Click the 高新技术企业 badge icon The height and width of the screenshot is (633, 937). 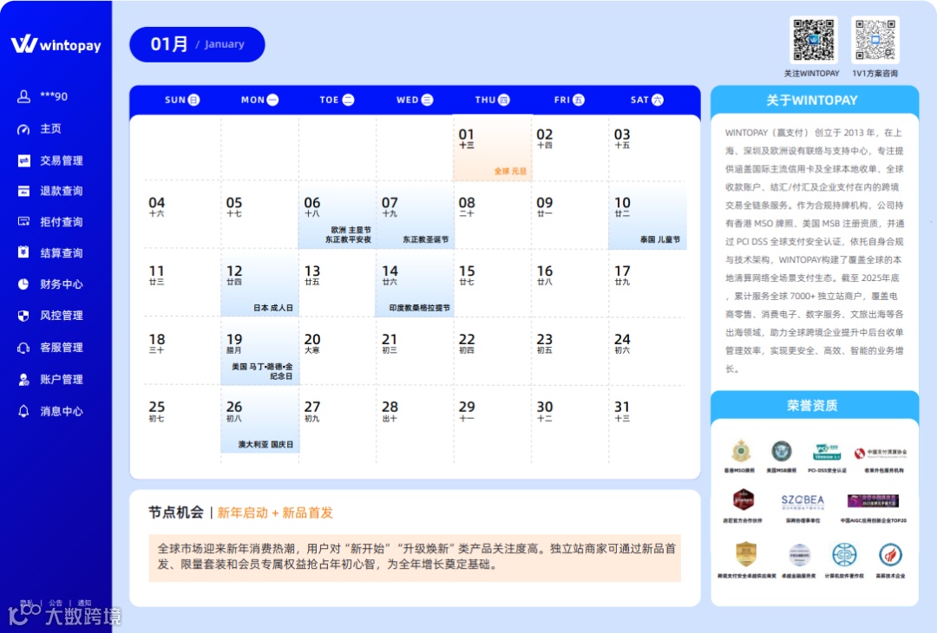pos(890,555)
